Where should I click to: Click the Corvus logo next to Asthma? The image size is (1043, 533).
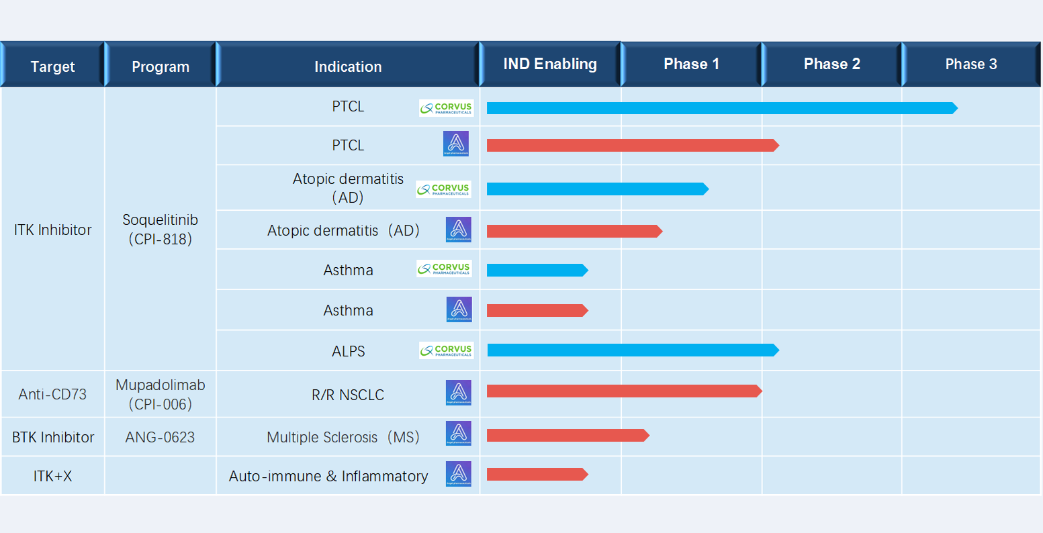(444, 269)
